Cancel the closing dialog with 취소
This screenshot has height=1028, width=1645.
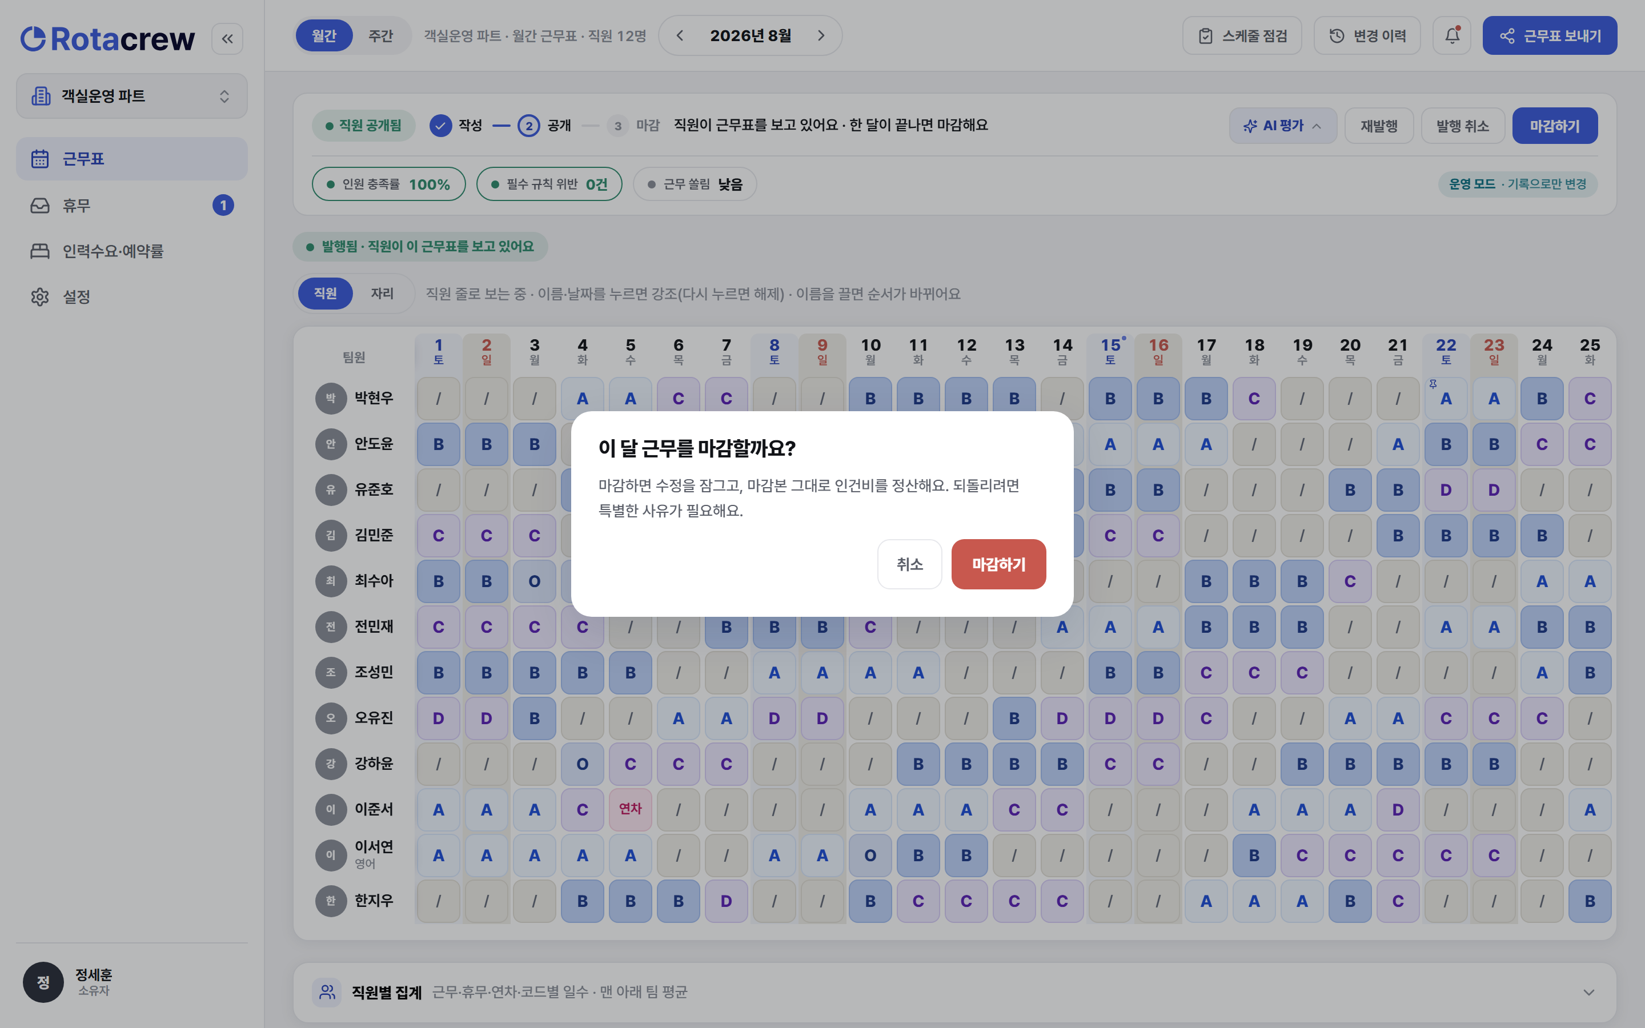[909, 564]
